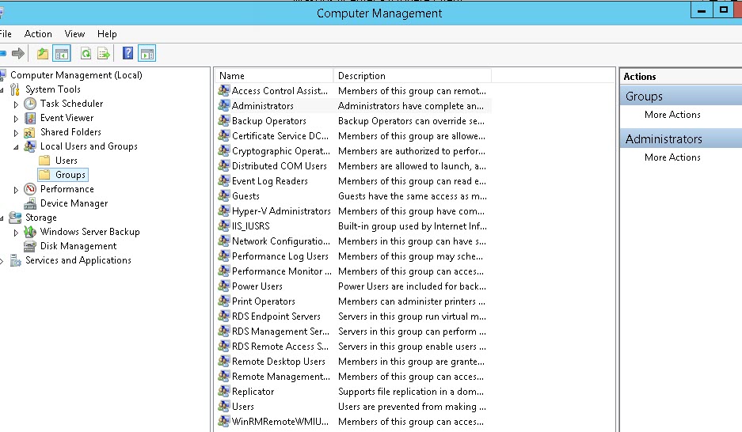Toggle Show/Hide Console Tree toolbar button
Viewport: 742px width, 432px height.
click(x=62, y=54)
